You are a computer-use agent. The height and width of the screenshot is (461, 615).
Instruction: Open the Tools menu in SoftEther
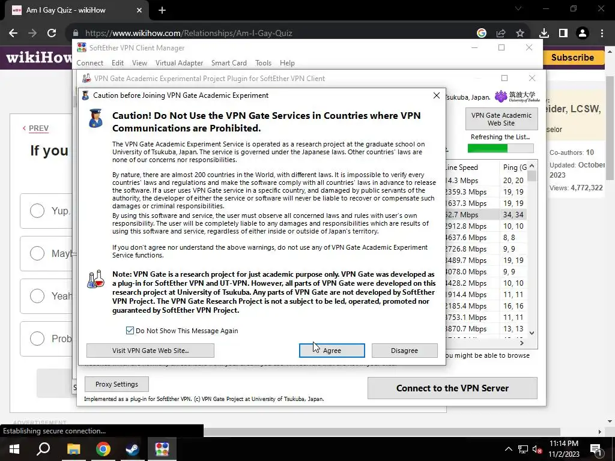(263, 62)
